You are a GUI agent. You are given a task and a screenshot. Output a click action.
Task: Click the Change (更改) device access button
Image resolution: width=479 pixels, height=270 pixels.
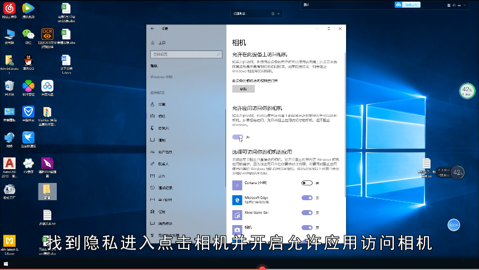click(243, 89)
